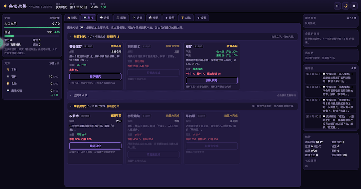361x189 pixels.
Task: Collapse the 灰烬时代 research section
Action: click(x=182, y=37)
